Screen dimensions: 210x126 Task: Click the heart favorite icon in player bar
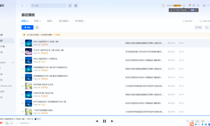1,123
